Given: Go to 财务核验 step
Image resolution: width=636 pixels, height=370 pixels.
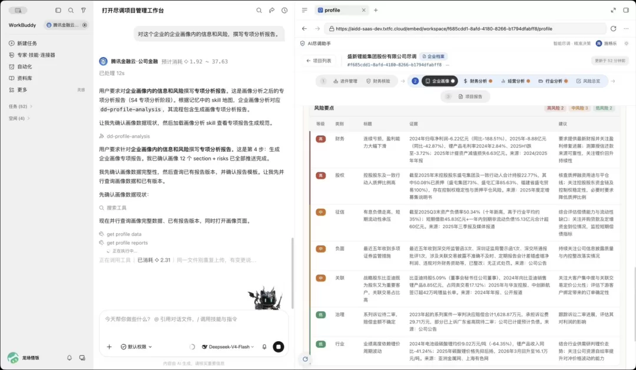Looking at the screenshot, I should [x=378, y=81].
